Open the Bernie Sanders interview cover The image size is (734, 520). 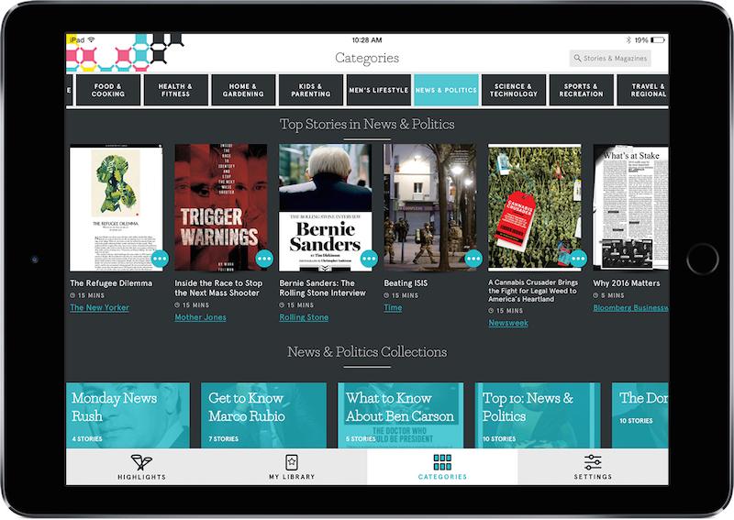[326, 207]
